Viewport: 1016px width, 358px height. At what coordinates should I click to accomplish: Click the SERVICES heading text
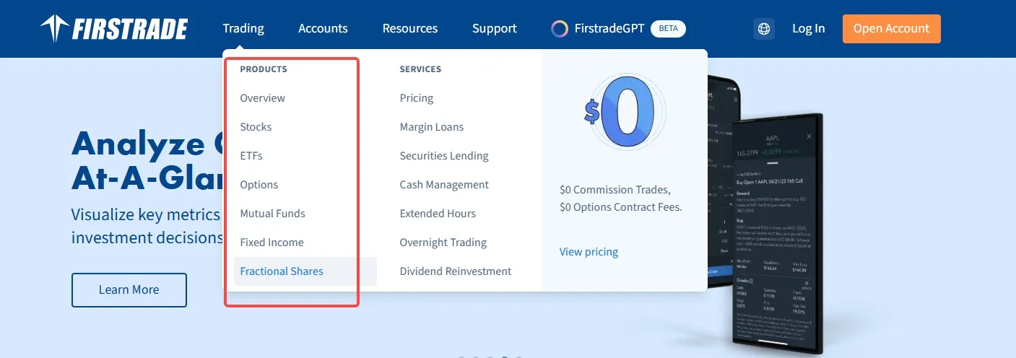[420, 69]
